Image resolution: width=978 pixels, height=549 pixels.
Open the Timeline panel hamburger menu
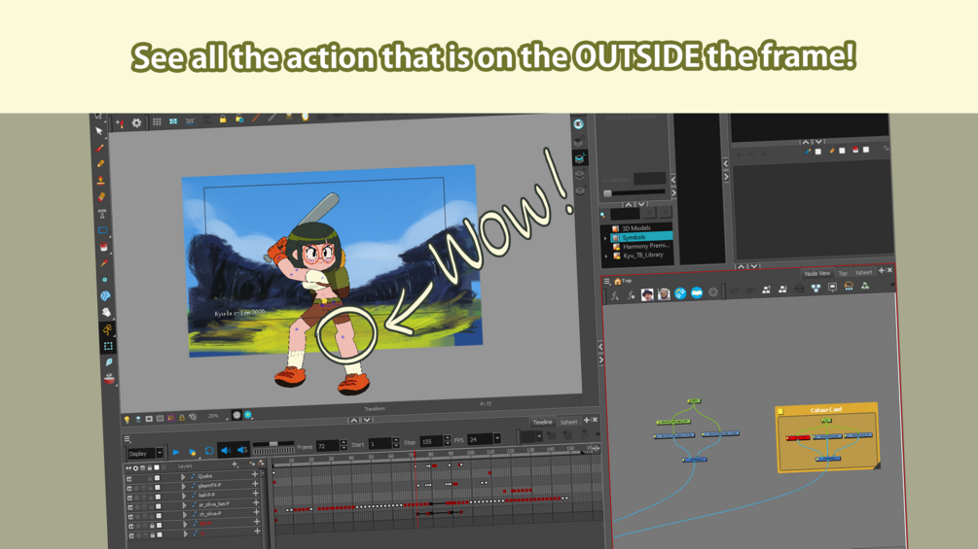(x=127, y=439)
